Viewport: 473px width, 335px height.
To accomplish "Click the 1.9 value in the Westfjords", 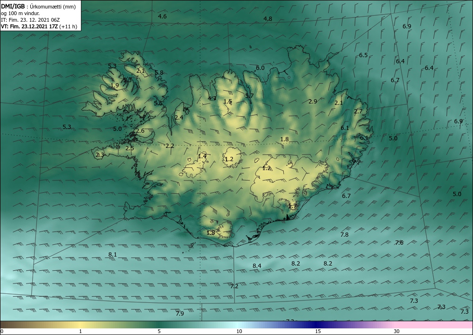I will (x=114, y=86).
